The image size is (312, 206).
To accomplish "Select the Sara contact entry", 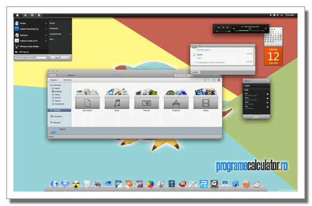I will click(256, 103).
